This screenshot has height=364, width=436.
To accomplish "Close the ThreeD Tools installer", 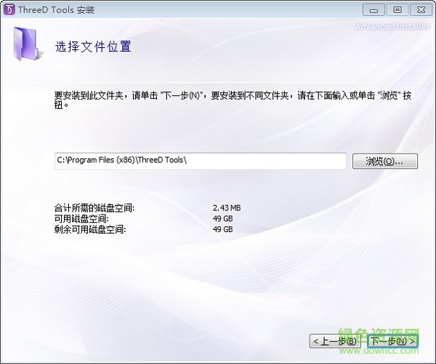I will [x=421, y=10].
